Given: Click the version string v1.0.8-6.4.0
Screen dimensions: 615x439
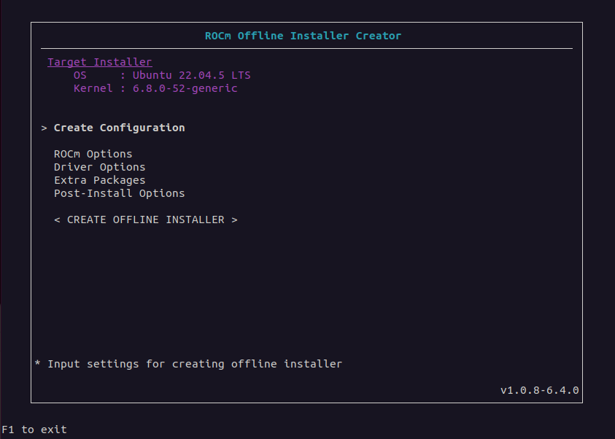Looking at the screenshot, I should pyautogui.click(x=539, y=390).
